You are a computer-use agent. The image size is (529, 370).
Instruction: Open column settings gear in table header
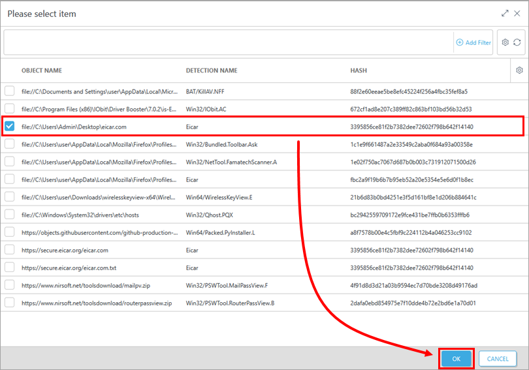pos(519,70)
